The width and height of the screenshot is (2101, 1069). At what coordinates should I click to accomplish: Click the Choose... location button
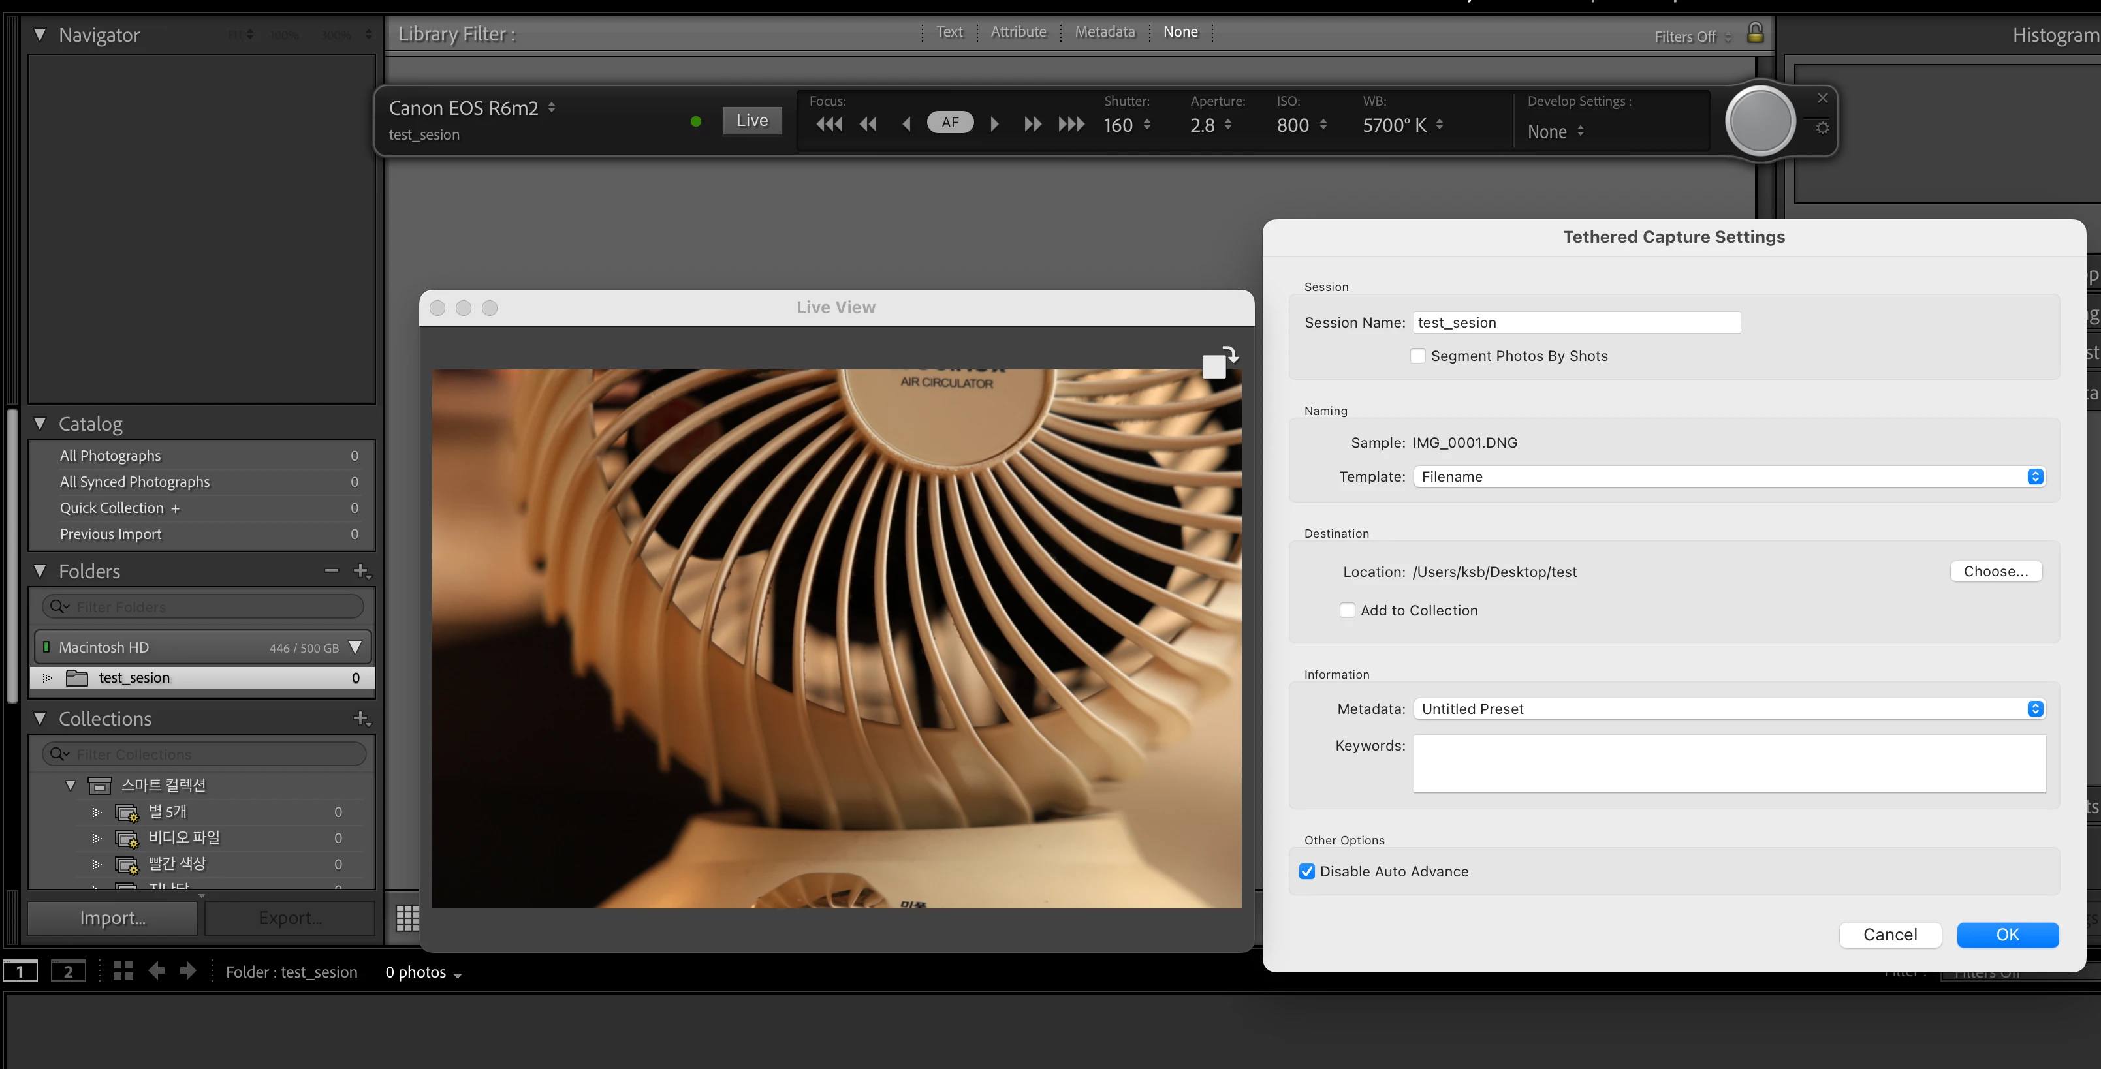pos(1995,572)
